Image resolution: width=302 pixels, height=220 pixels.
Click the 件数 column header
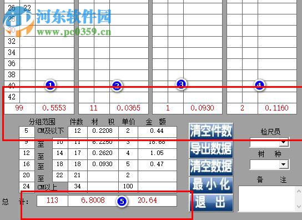coord(76,122)
